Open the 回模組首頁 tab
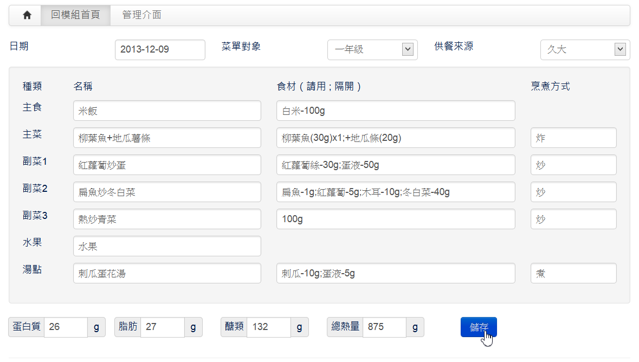This screenshot has height=362, width=639. (x=75, y=15)
